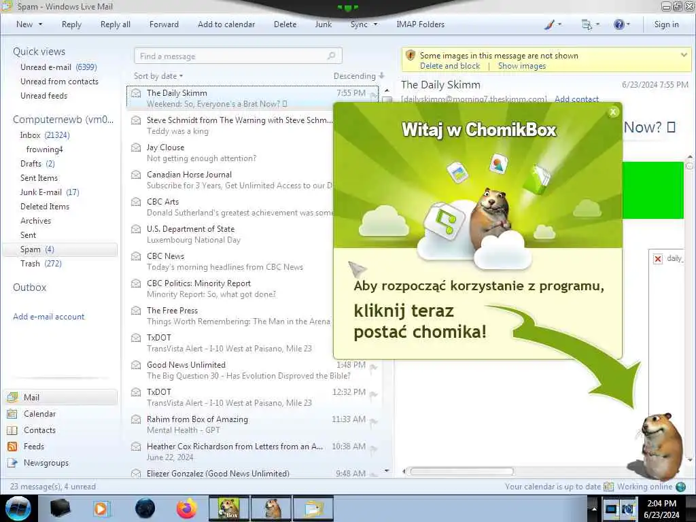Click Reply all in the toolbar
The height and width of the screenshot is (522, 696).
116,24
